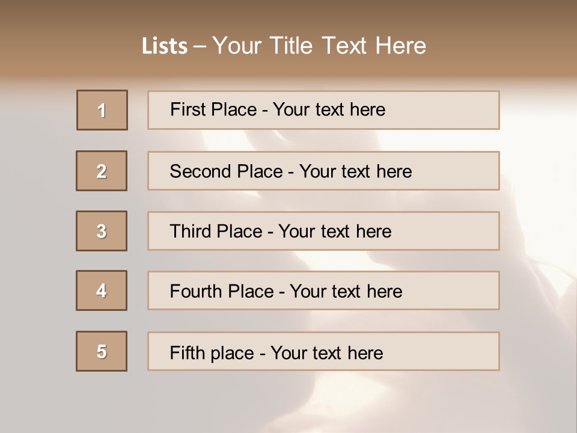Select the First Place text box
Screen dimensions: 577x433
323,110
